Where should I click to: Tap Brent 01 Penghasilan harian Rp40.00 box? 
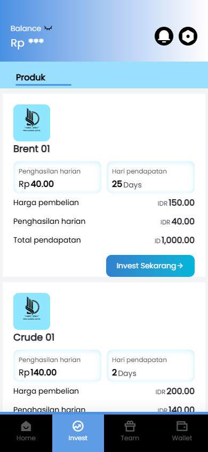point(57,177)
